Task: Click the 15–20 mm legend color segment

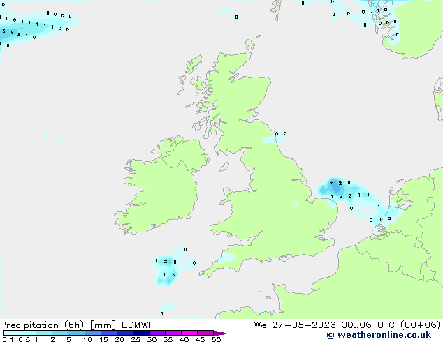Action: [x=108, y=333]
